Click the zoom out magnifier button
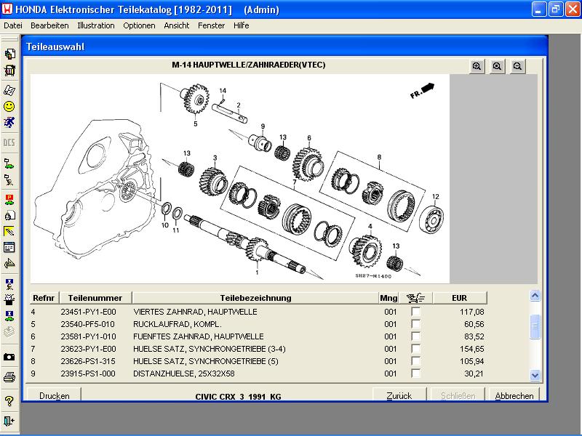This screenshot has width=582, height=436. [x=517, y=66]
